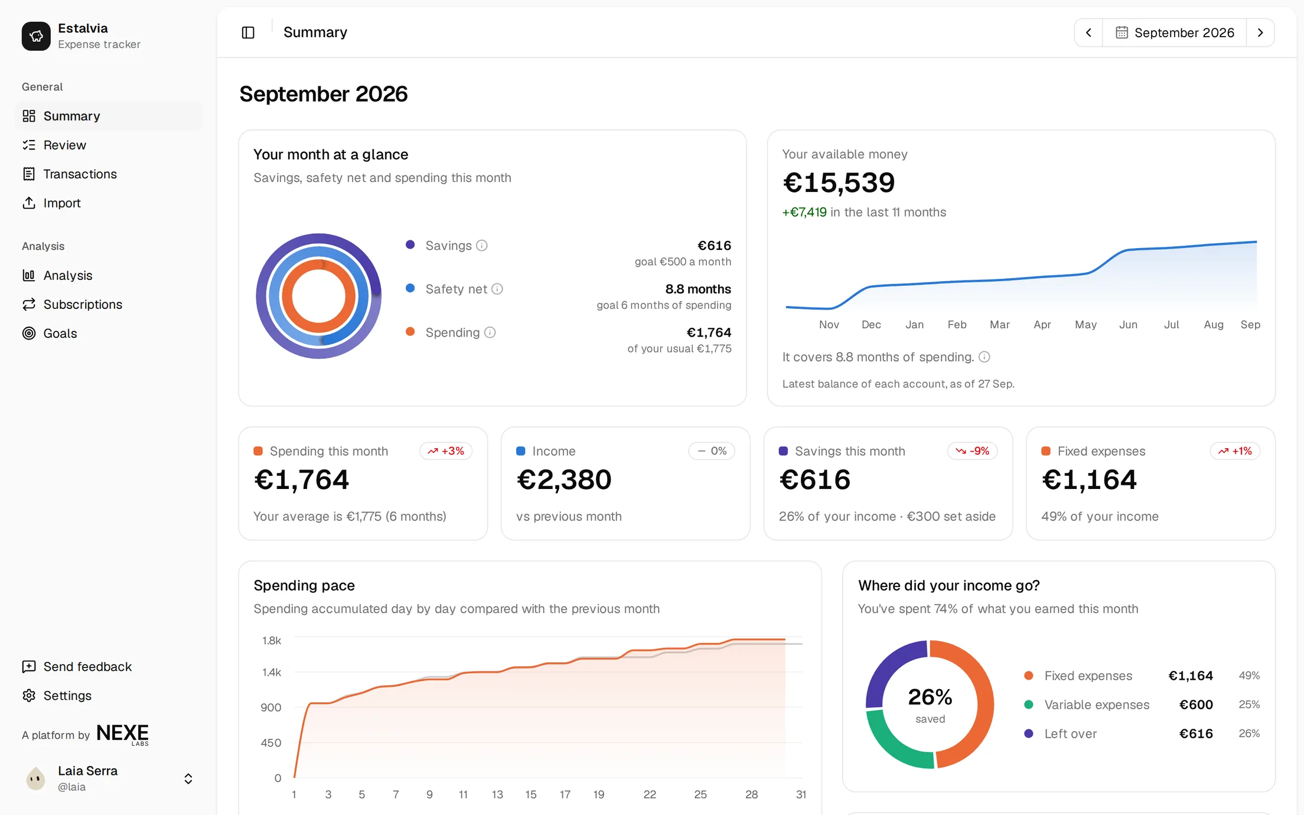This screenshot has height=815, width=1304.
Task: Toggle the sidebar panel icon
Action: tap(248, 32)
